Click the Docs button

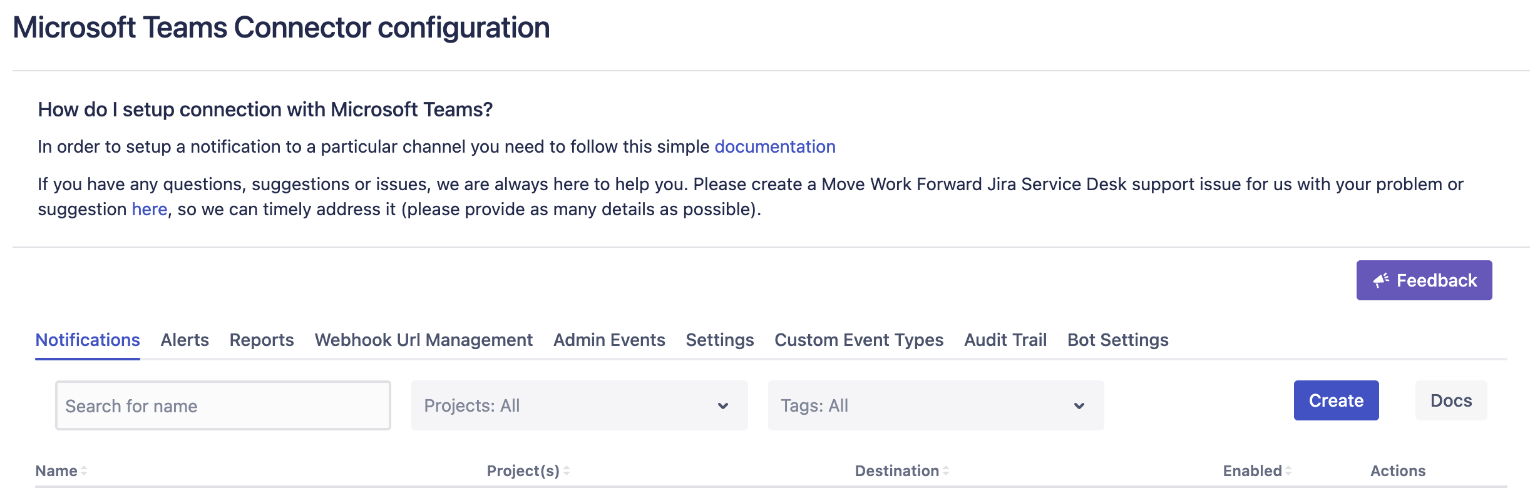pyautogui.click(x=1450, y=400)
